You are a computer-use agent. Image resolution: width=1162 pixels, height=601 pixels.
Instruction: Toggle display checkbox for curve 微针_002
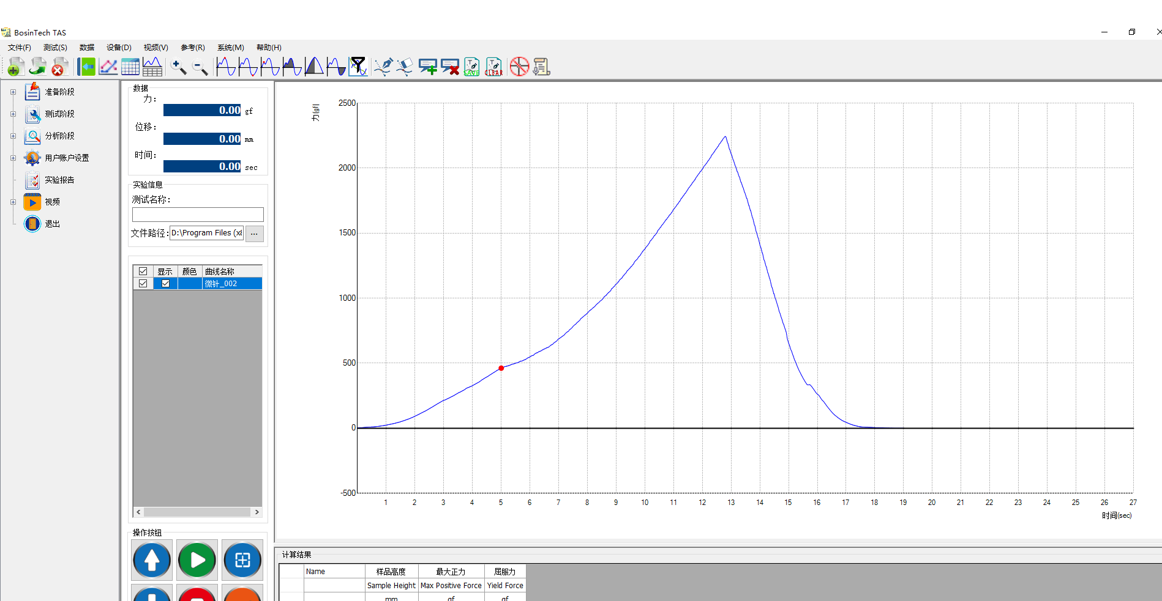[165, 284]
